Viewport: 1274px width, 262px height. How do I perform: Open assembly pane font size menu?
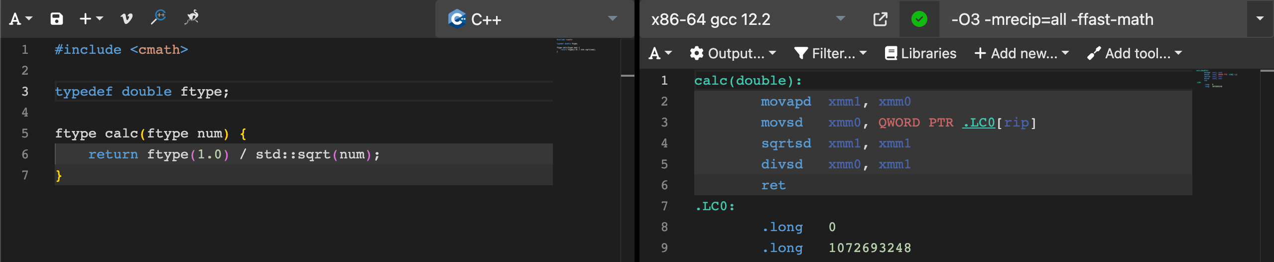660,53
